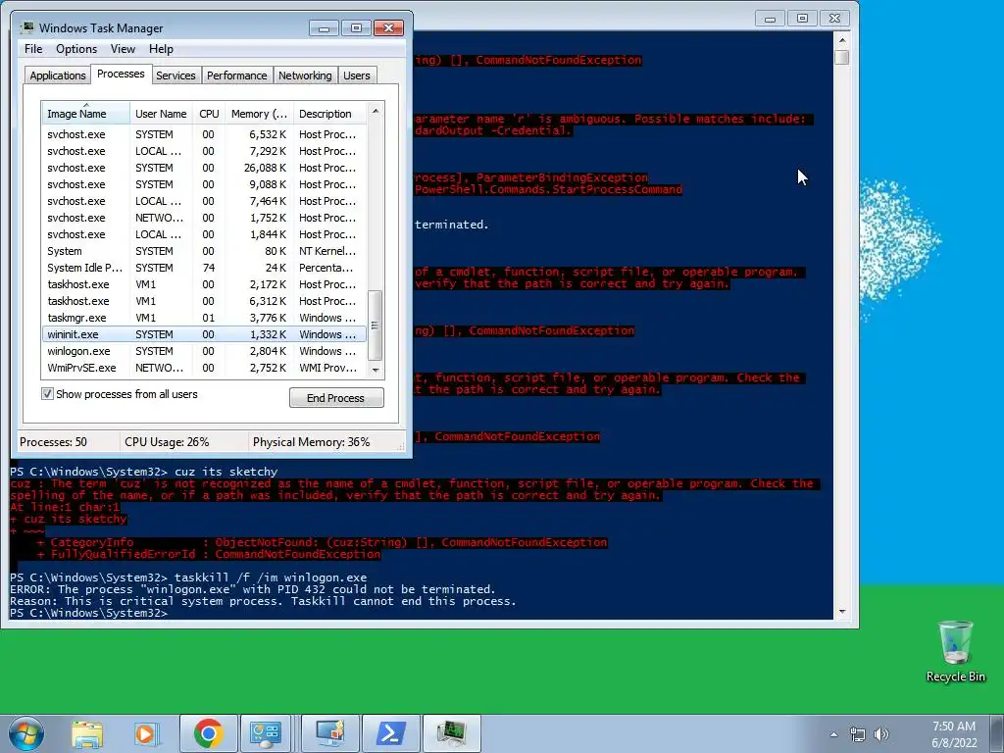
Task: Click the taskbar clock showing 7:50 AM
Action: [954, 734]
